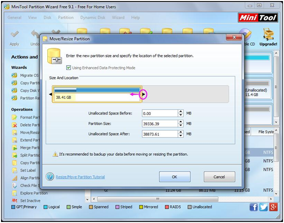Click the Migrate OS wizard icon
This screenshot has width=284, height=223.
(x=14, y=75)
